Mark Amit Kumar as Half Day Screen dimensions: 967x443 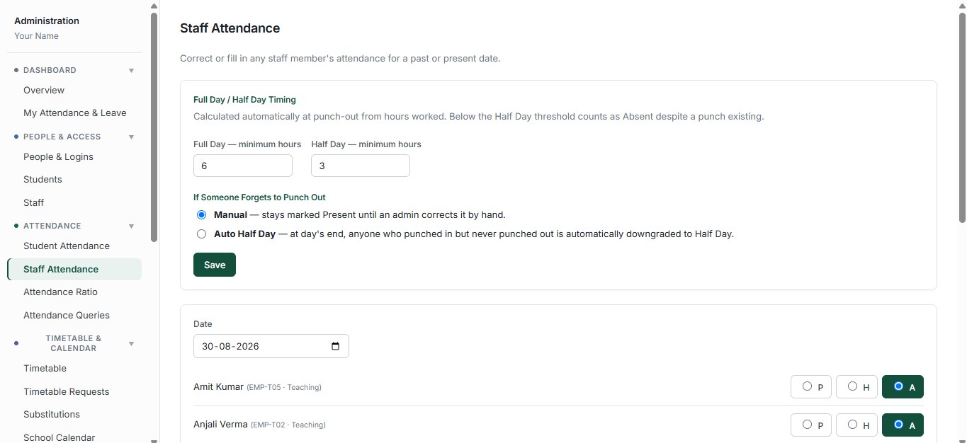tap(857, 387)
